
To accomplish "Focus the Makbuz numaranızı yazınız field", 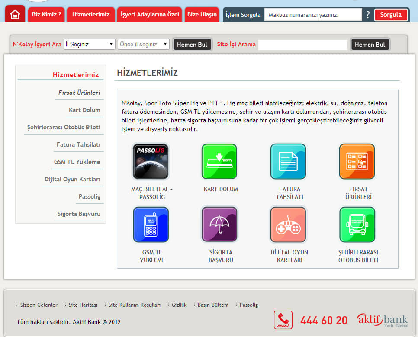I will 313,15.
